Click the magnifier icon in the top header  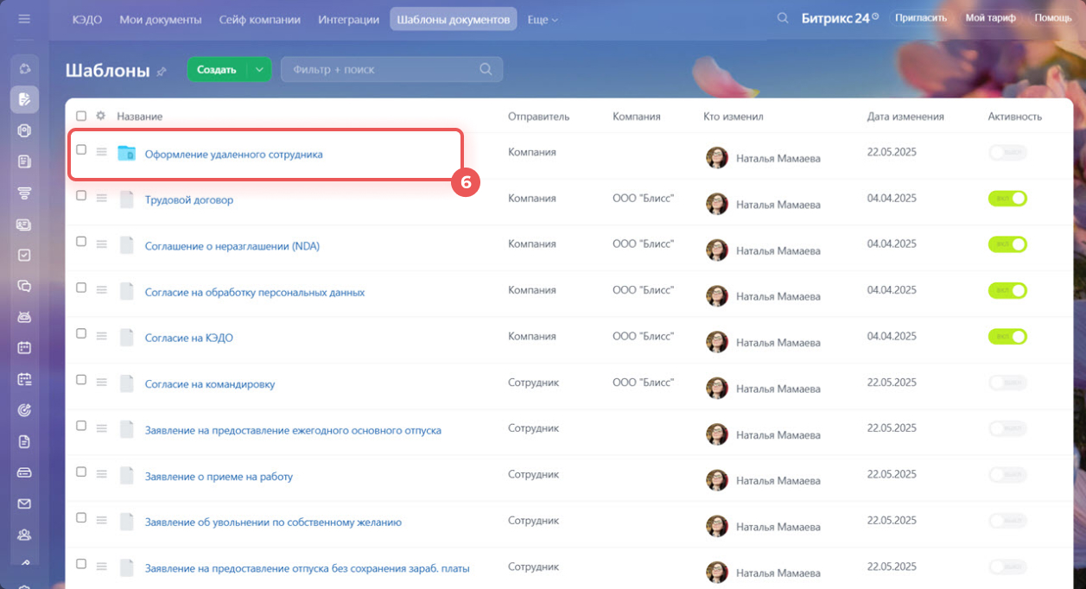[x=783, y=18]
